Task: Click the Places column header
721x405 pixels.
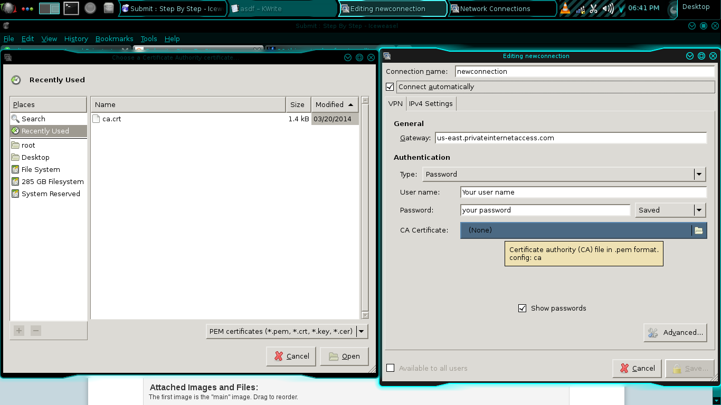Action: pos(48,104)
